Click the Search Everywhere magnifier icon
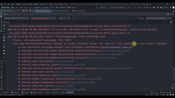175x98 pixels. point(170,8)
